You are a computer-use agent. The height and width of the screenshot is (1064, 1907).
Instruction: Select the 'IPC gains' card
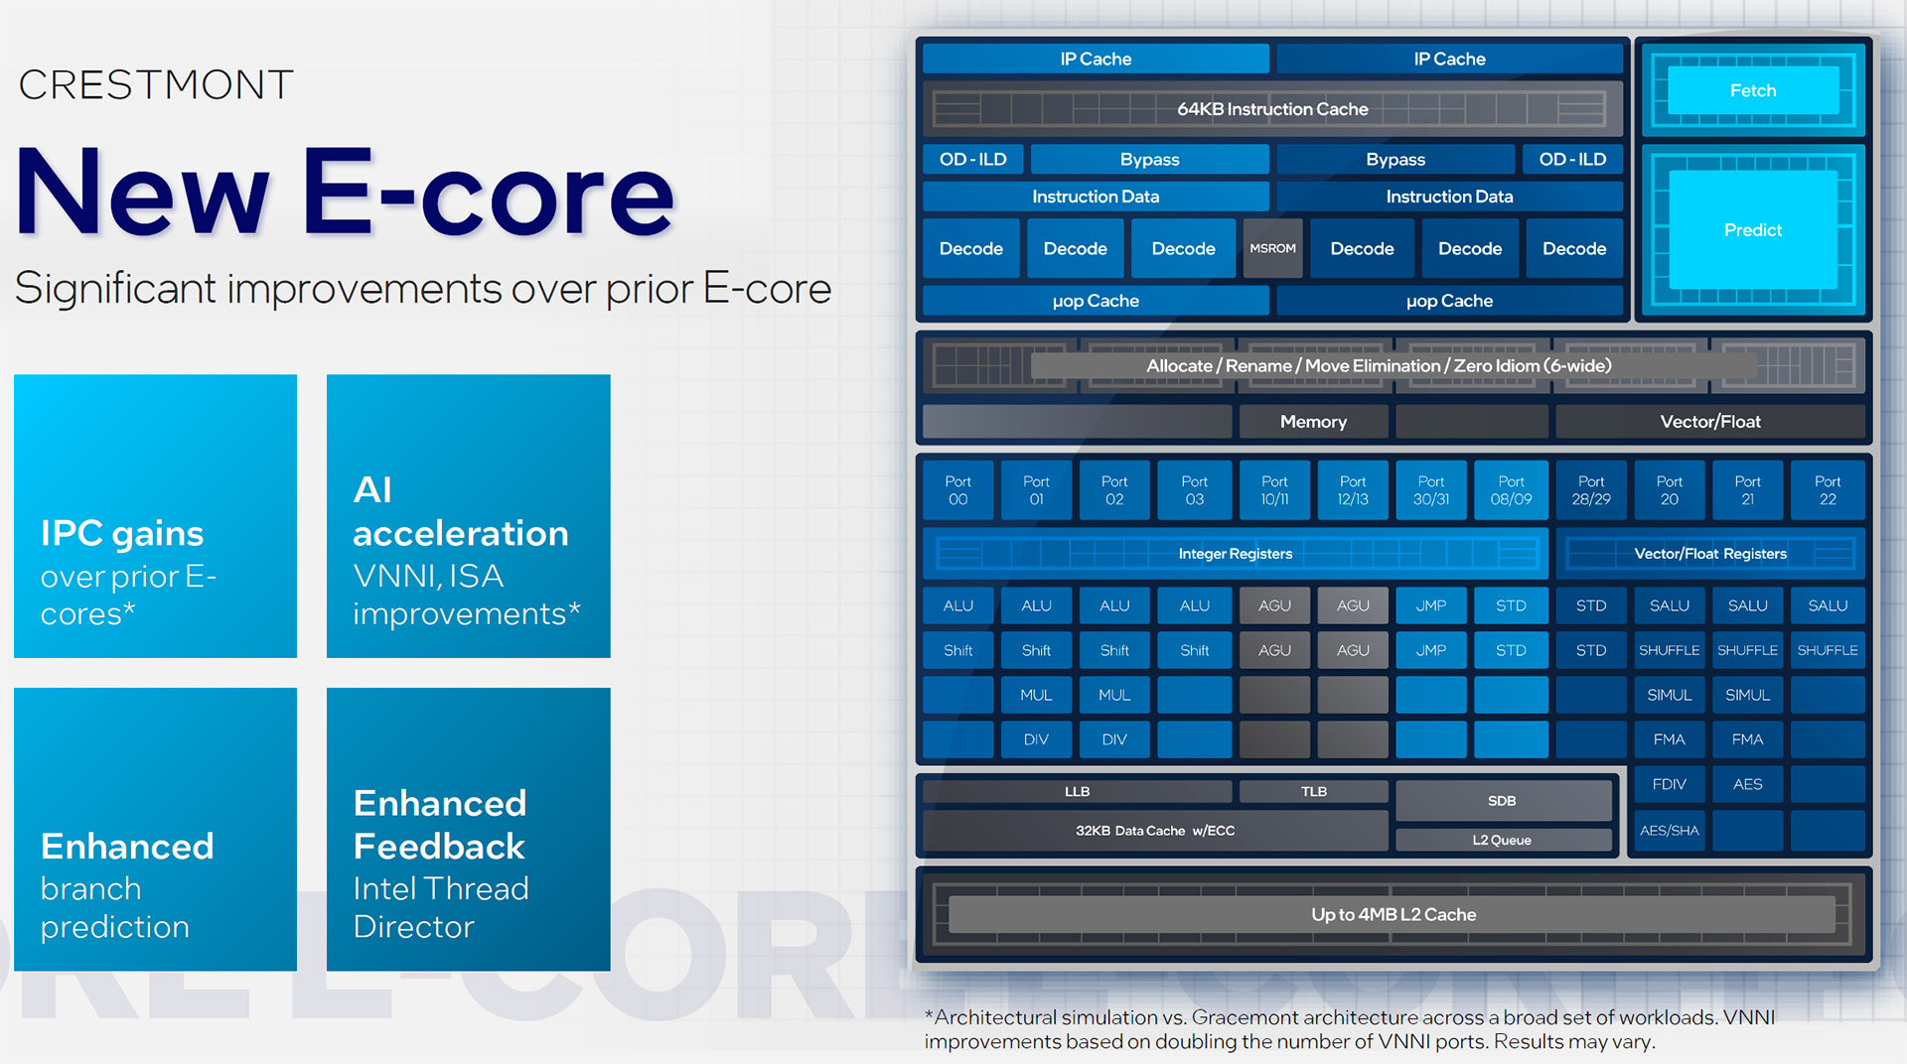[x=155, y=516]
